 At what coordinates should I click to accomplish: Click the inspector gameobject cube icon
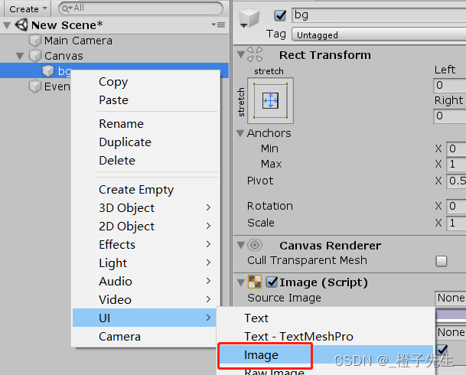point(249,18)
